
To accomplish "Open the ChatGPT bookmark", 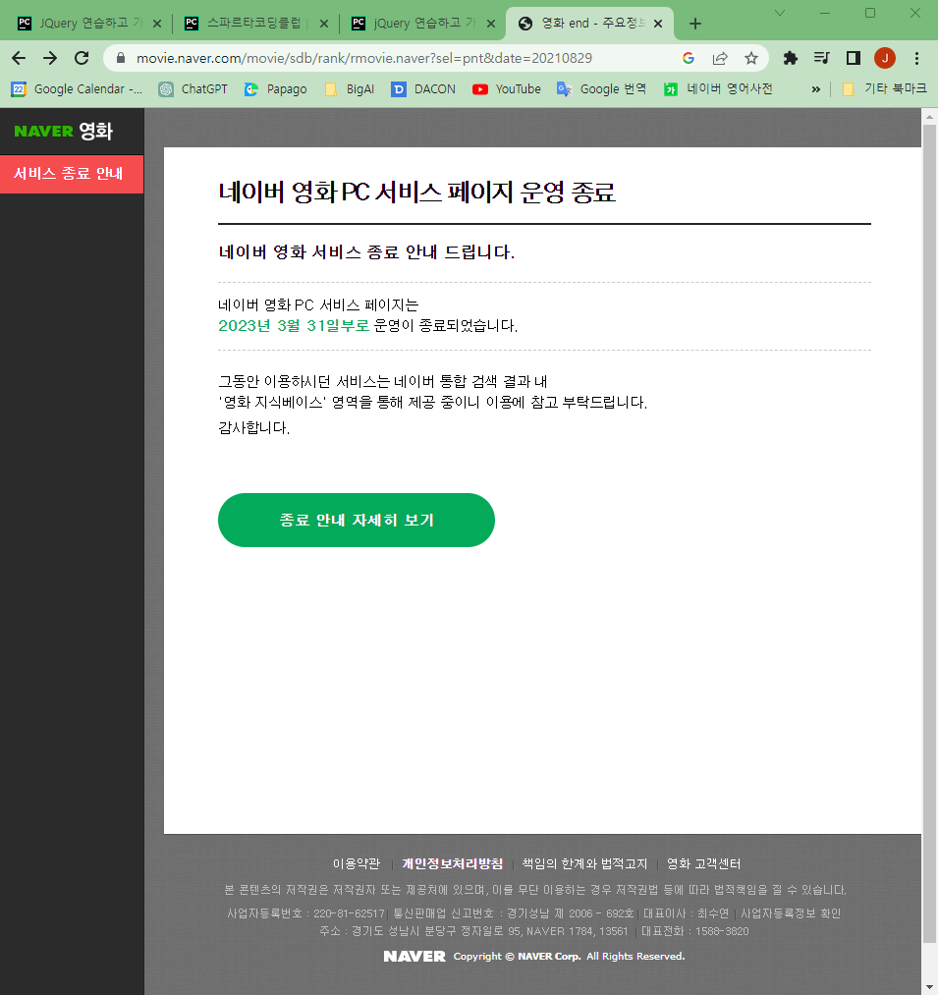I will 193,89.
